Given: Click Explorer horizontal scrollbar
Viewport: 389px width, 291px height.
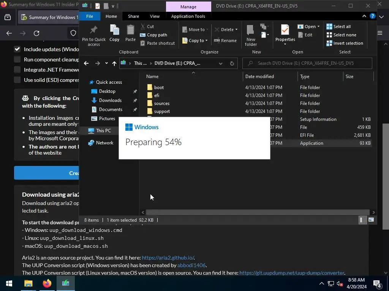Looking at the screenshot, I should [x=258, y=212].
